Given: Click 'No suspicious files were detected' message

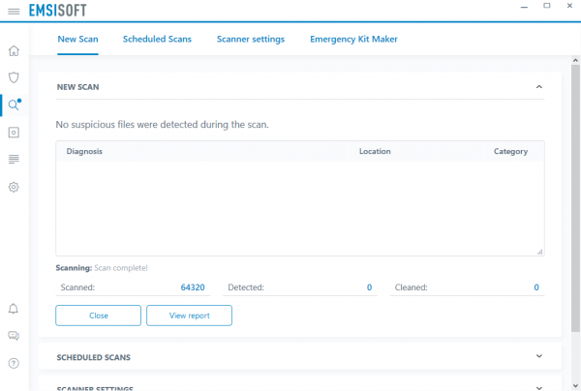Looking at the screenshot, I should click(x=163, y=125).
